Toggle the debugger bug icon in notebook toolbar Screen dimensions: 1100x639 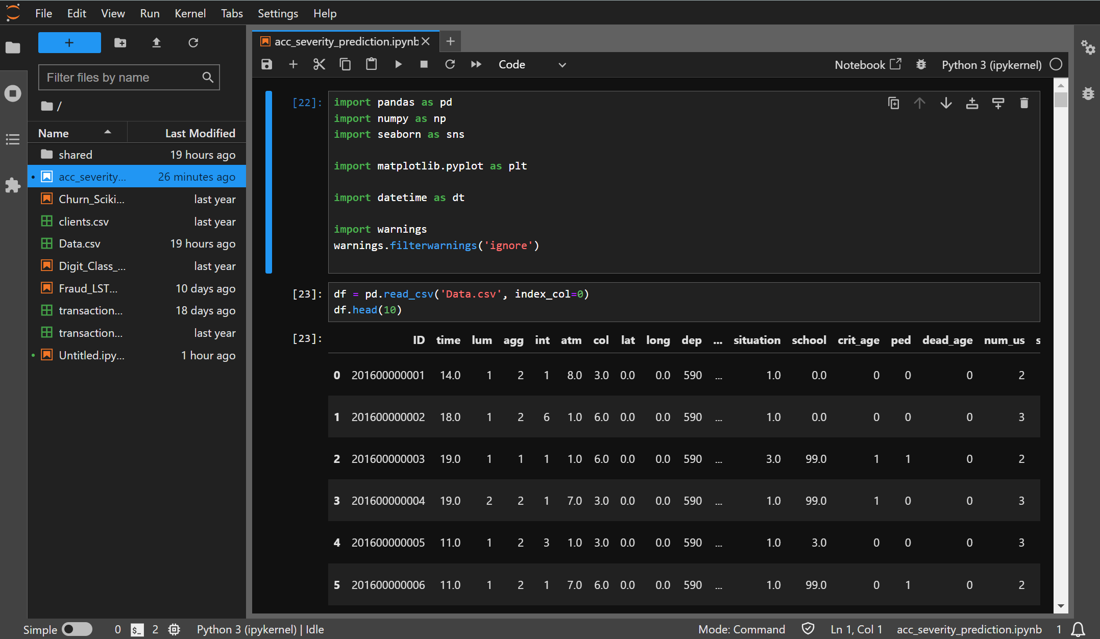pos(921,65)
